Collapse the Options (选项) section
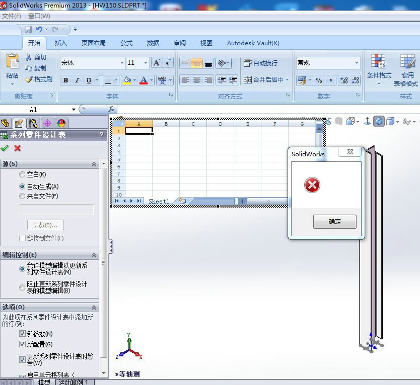The width and height of the screenshot is (420, 385). [x=94, y=307]
